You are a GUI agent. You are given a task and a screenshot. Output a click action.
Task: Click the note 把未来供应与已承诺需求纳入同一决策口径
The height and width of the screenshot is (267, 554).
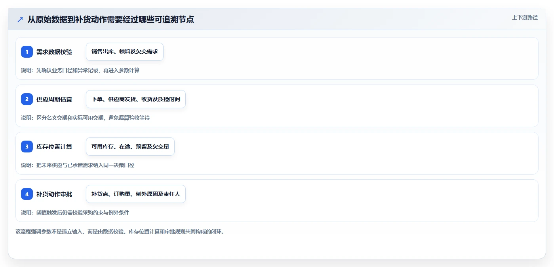coord(86,165)
